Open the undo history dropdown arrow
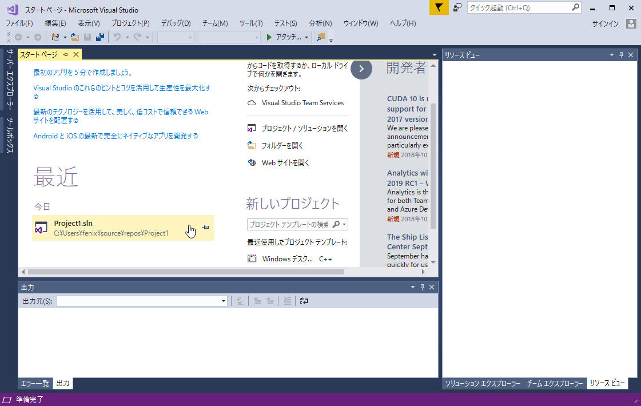Viewport: 641px width, 406px height. point(127,38)
